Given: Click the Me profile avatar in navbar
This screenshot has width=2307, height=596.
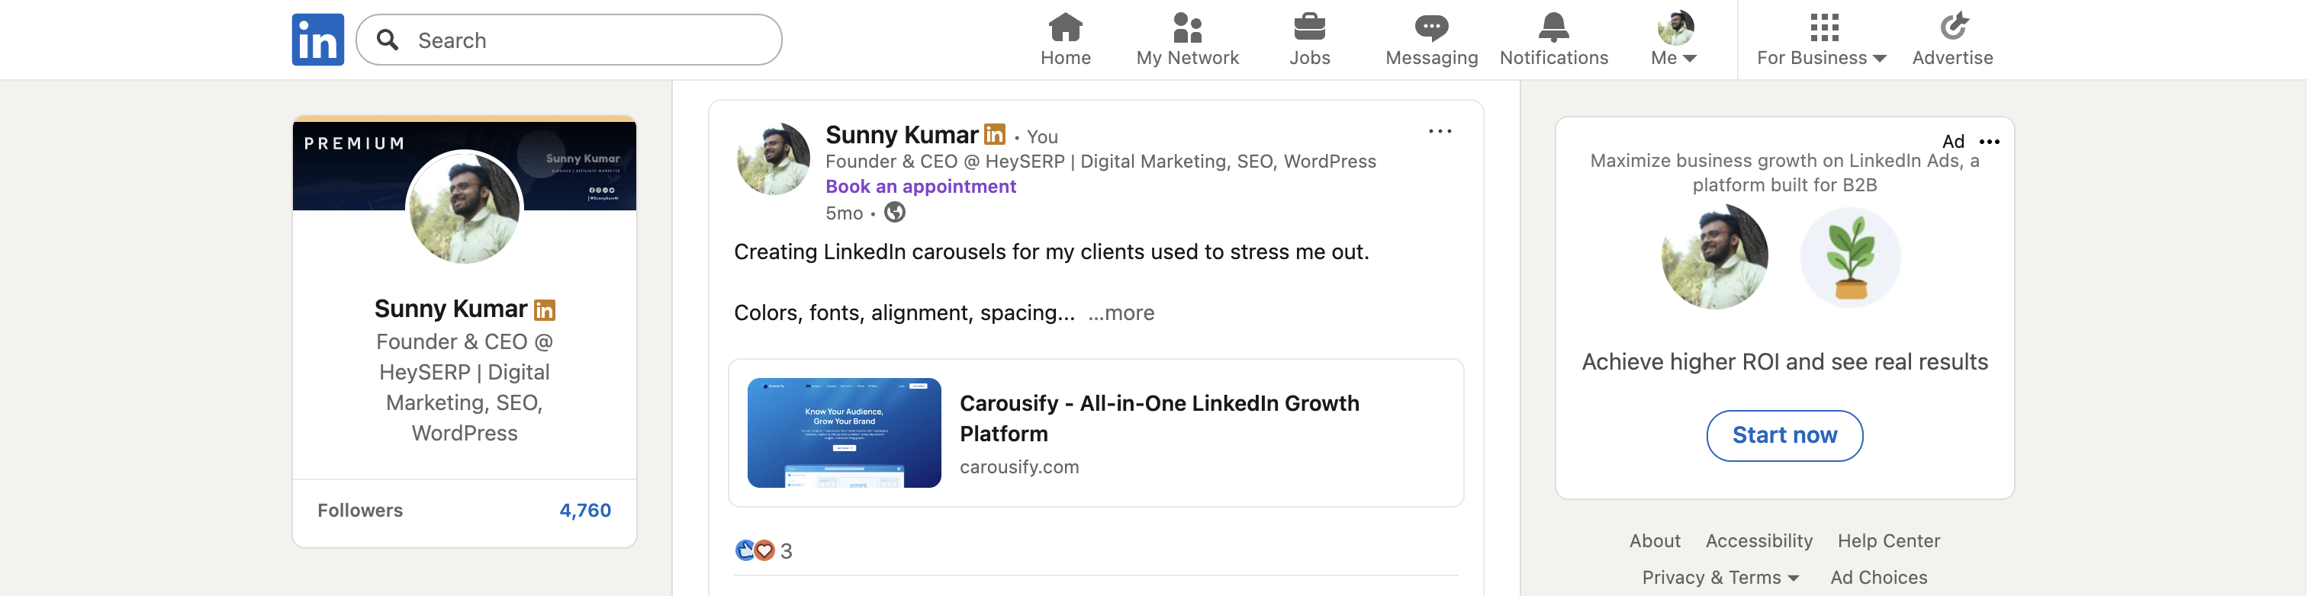Looking at the screenshot, I should (1675, 27).
